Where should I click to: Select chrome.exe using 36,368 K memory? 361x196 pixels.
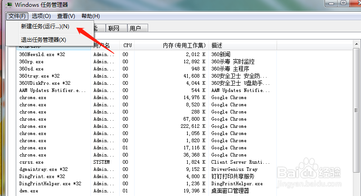(x=147, y=155)
